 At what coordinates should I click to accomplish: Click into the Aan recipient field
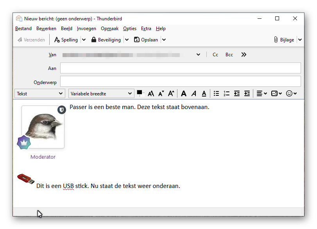180,68
